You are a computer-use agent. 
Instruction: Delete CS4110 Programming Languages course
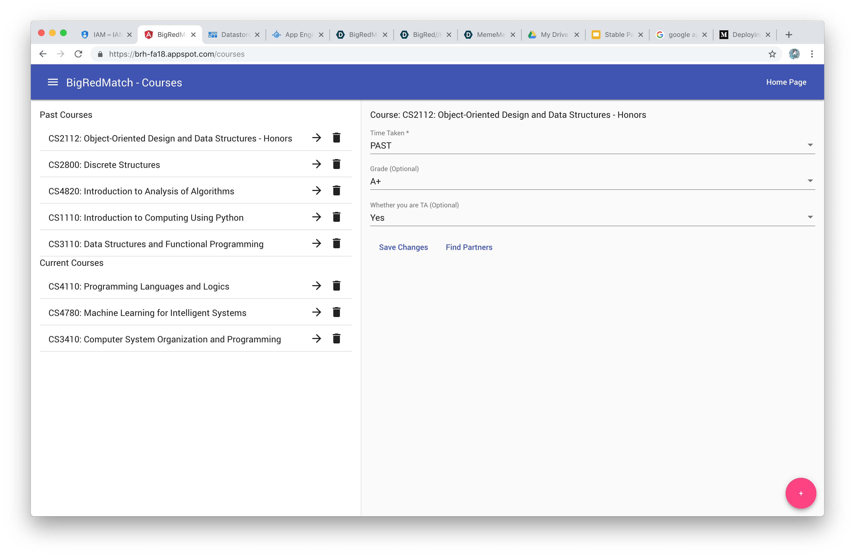(336, 286)
